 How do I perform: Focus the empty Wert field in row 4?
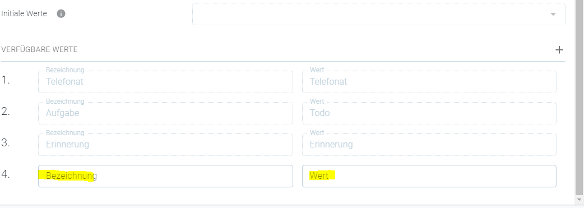[429, 176]
